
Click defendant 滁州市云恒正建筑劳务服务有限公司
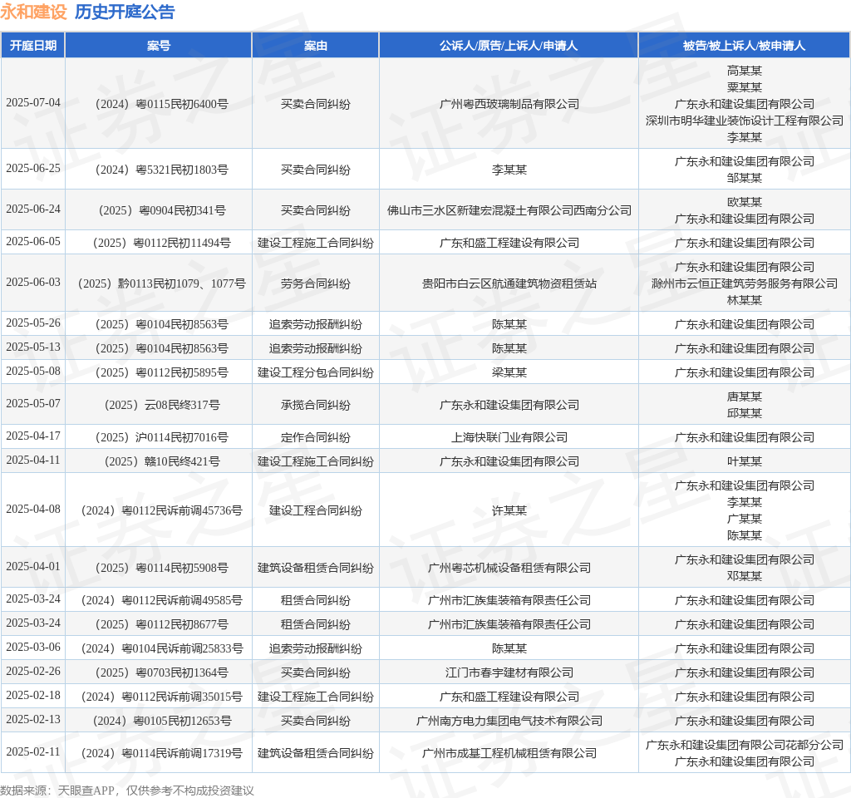(744, 283)
